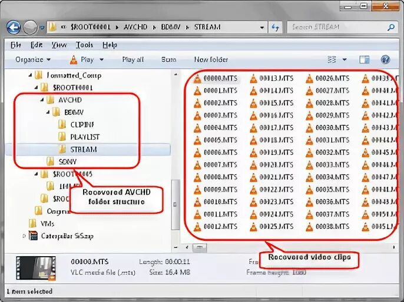Image resolution: width=404 pixels, height=302 pixels.
Task: Click the New folder button
Action: [211, 59]
